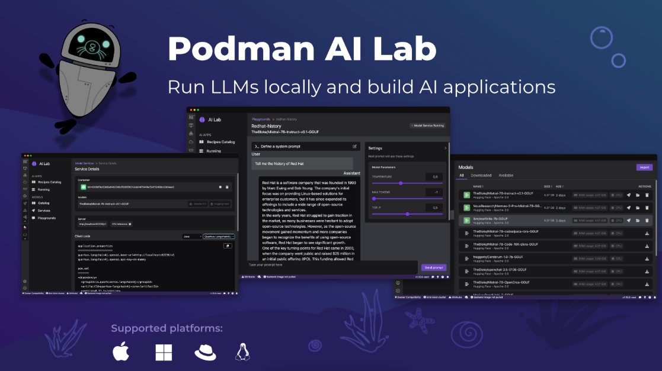This screenshot has width=662, height=371.
Task: Switch to the Available models tab
Action: (506, 175)
